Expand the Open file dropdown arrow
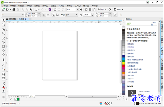 point(10,10)
